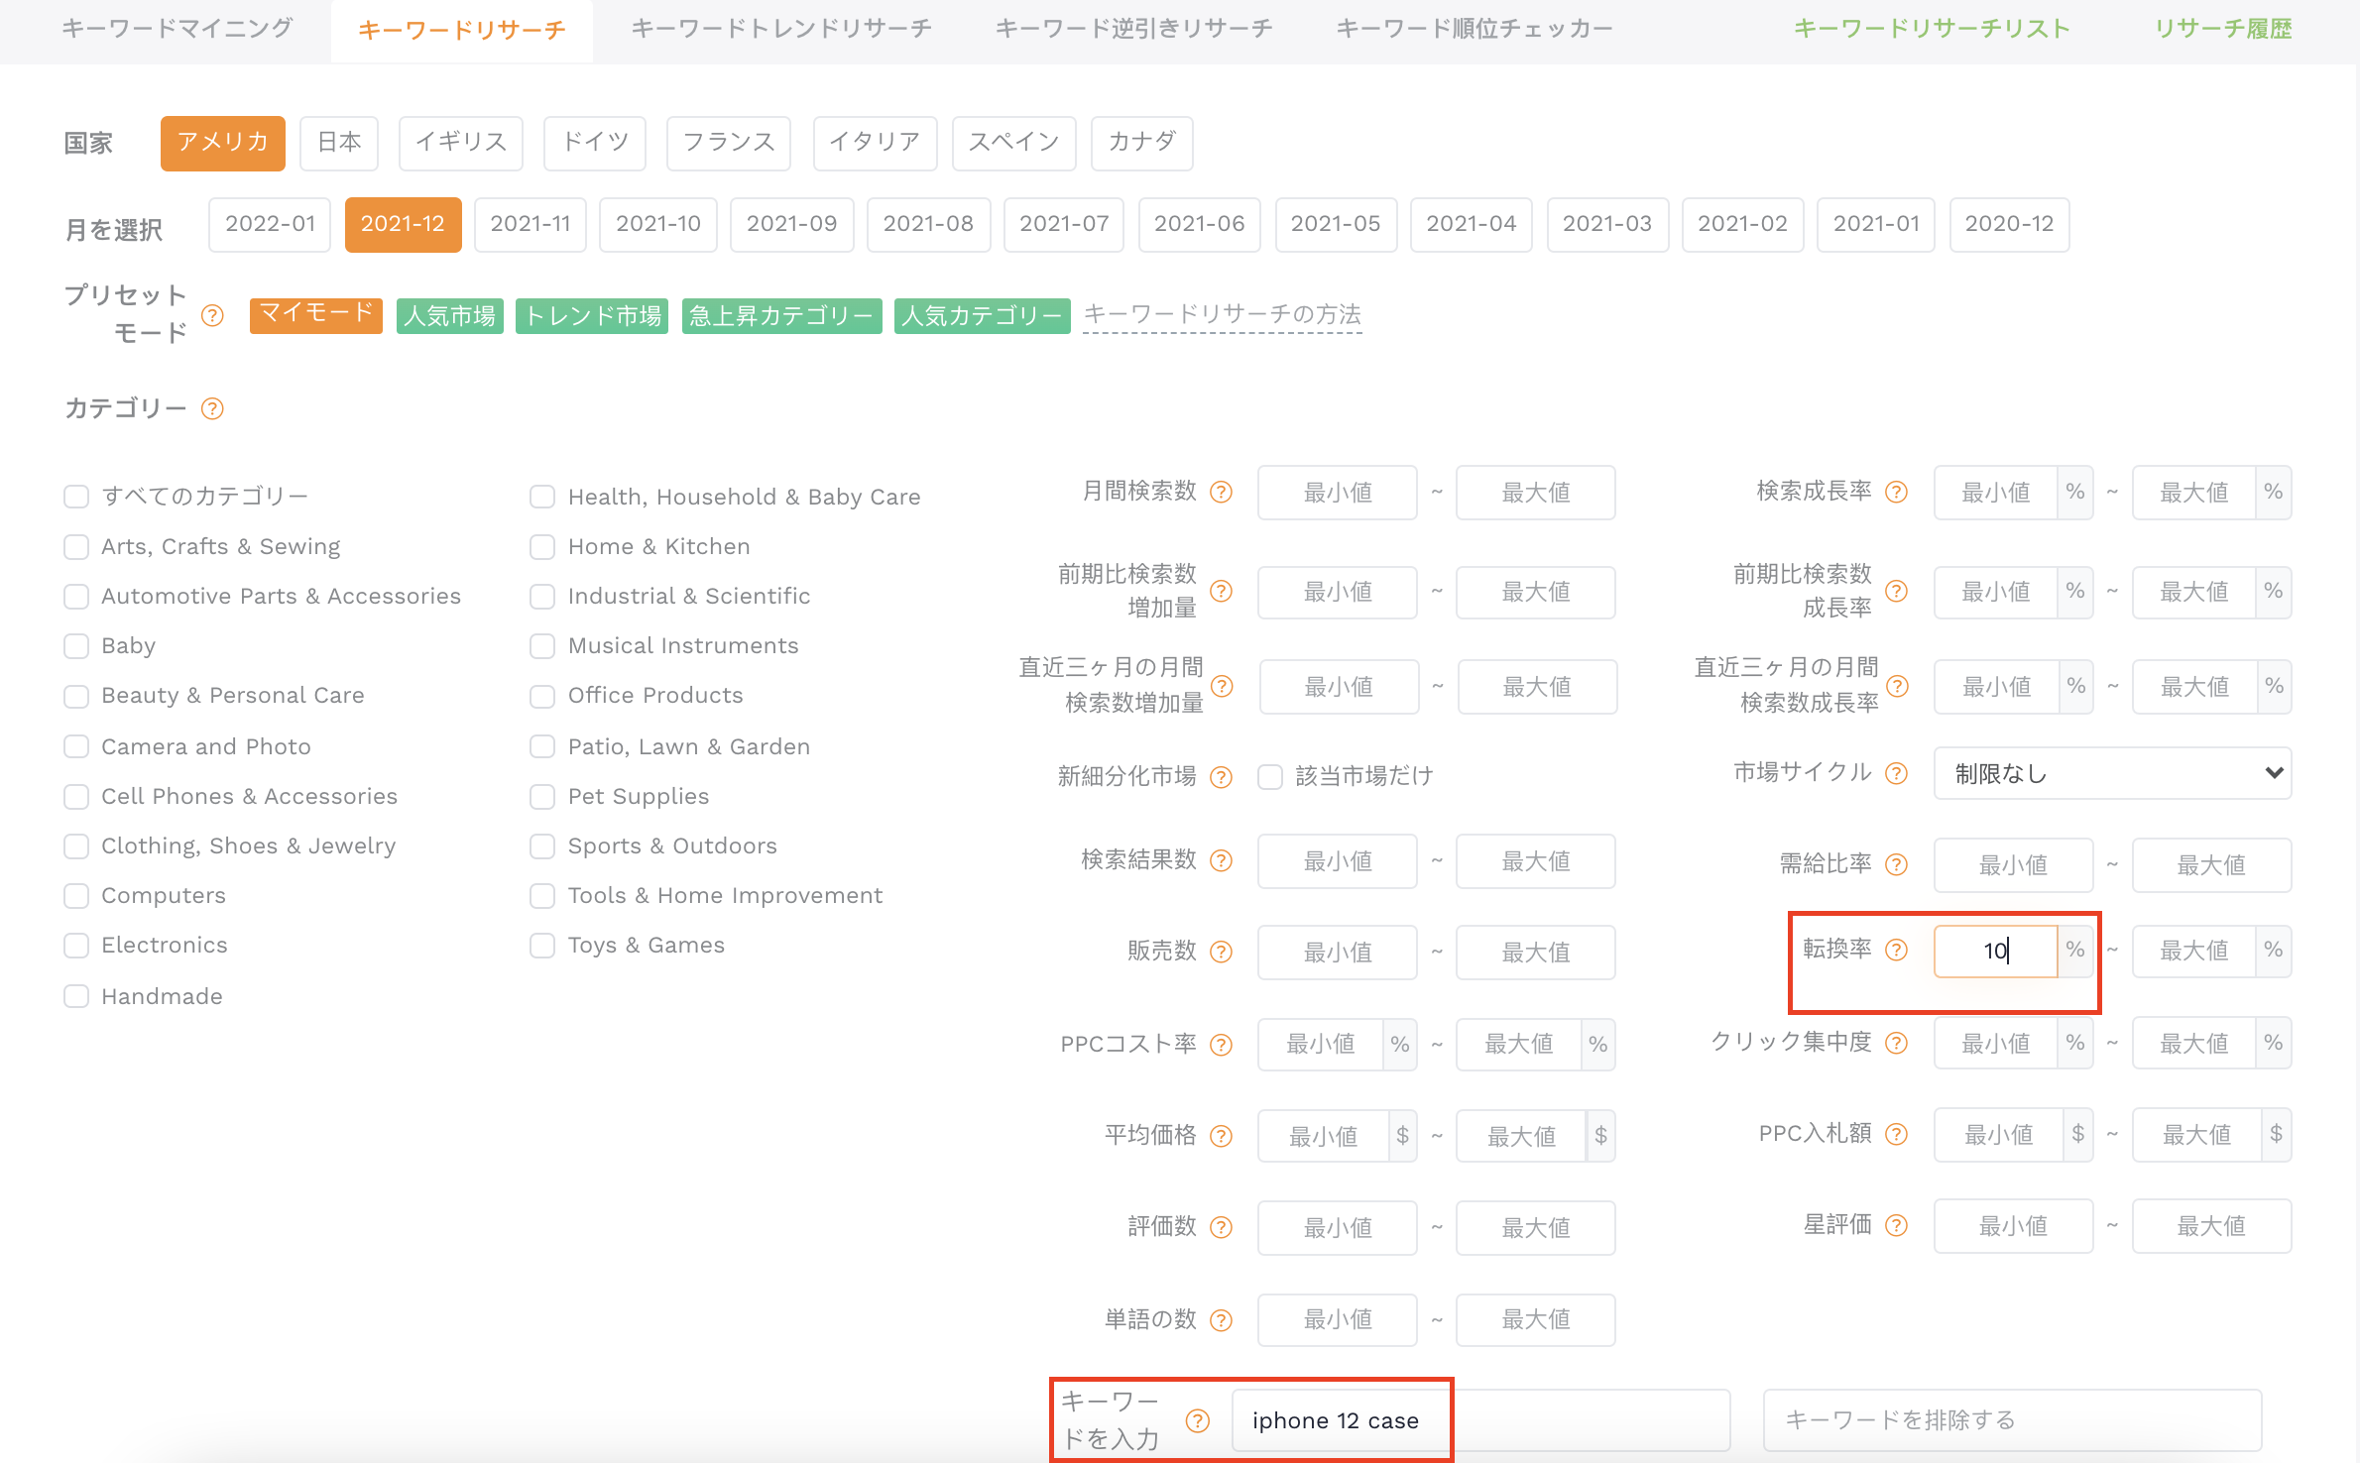Click help icon for 平均価格
Image resolution: width=2360 pixels, height=1463 pixels.
coord(1222,1136)
